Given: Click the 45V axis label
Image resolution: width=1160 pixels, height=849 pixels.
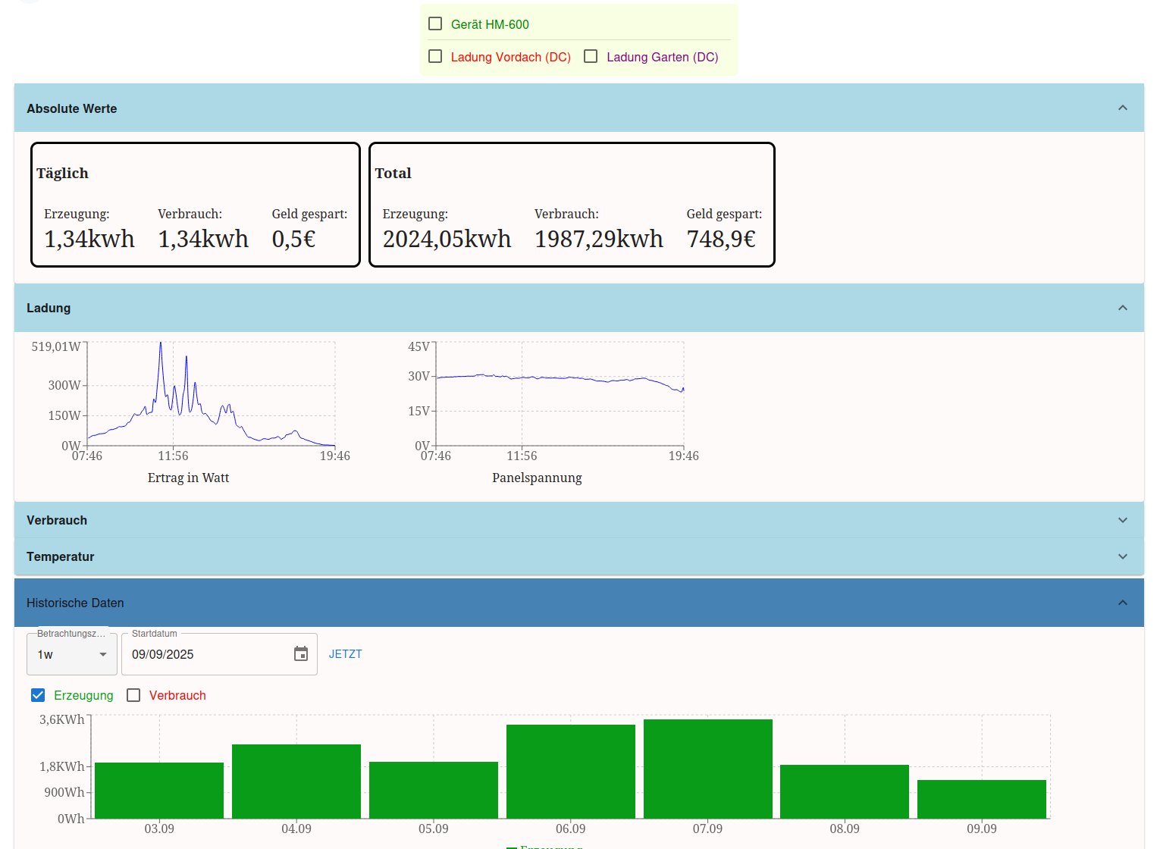Looking at the screenshot, I should (419, 346).
